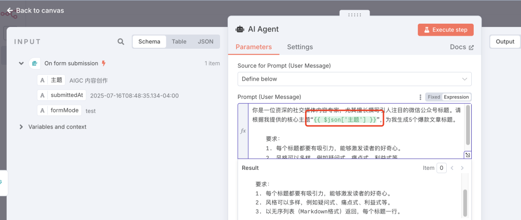Click the form trigger node icon
Viewport: 521px width, 220px height.
35,63
